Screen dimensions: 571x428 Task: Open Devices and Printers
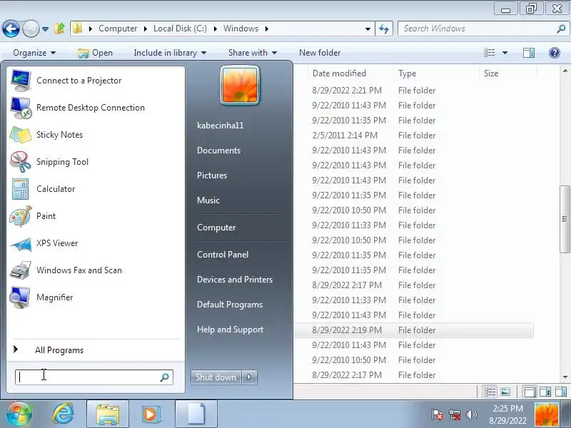235,280
